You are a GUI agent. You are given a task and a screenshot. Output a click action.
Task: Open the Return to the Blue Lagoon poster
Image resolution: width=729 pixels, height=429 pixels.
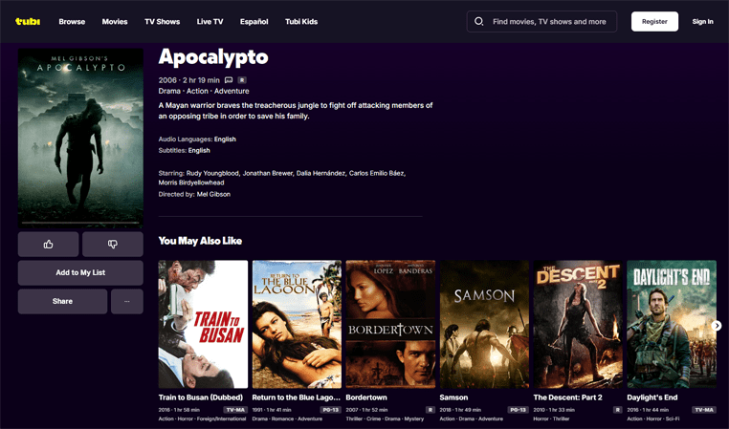click(297, 324)
